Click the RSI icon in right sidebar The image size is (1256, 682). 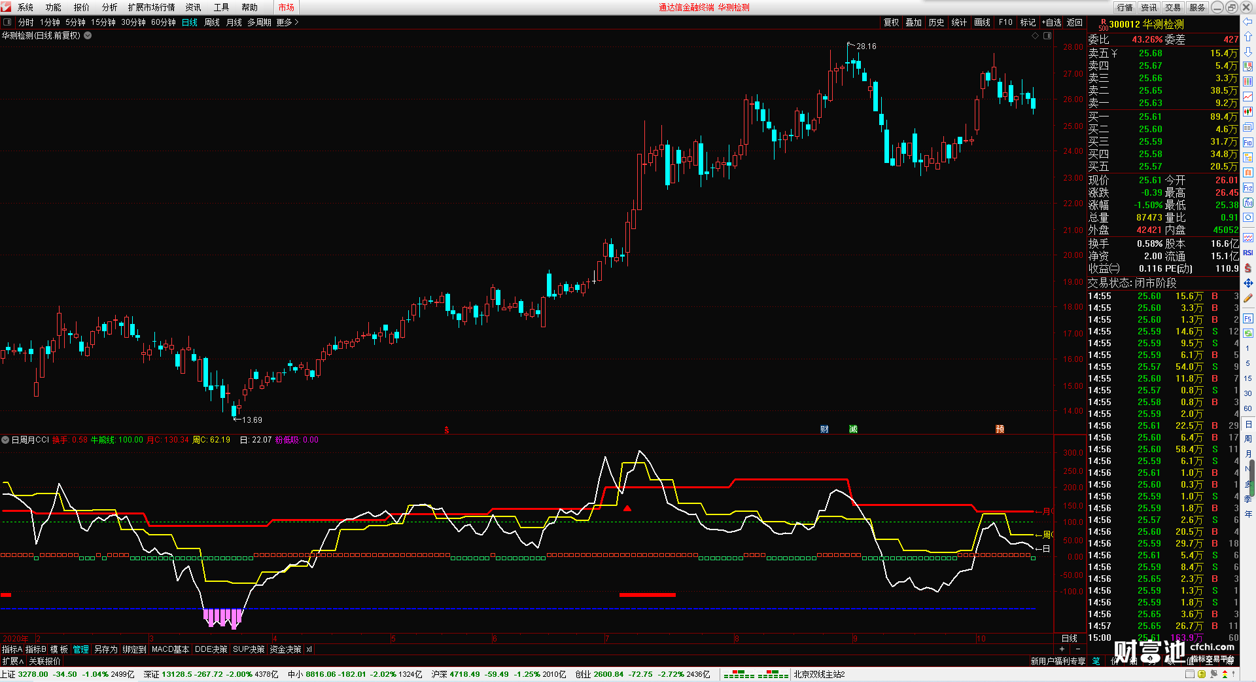point(1247,253)
